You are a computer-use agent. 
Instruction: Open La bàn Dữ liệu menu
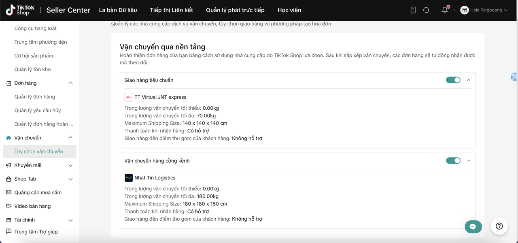[x=118, y=10]
